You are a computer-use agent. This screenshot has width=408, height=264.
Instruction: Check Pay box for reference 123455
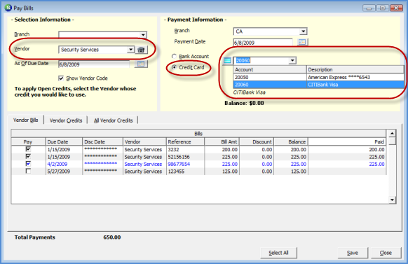(28, 171)
